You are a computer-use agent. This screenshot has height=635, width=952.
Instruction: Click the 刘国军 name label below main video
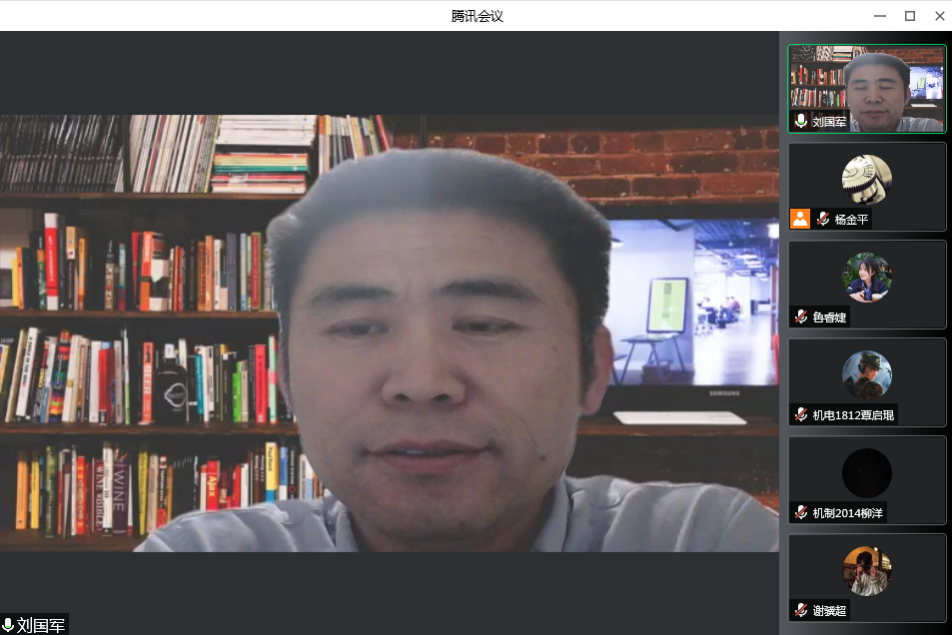[41, 625]
